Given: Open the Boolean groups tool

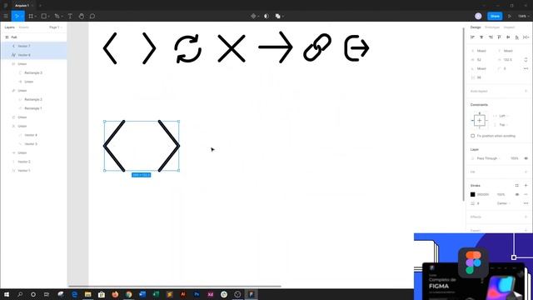Looking at the screenshot, I should 277,16.
